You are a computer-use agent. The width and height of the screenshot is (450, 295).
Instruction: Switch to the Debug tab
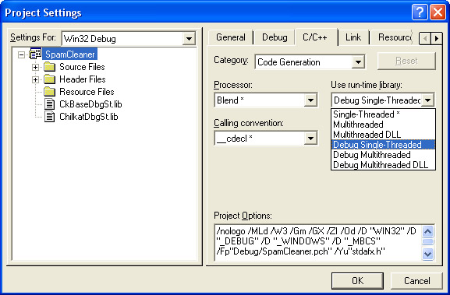(x=275, y=37)
